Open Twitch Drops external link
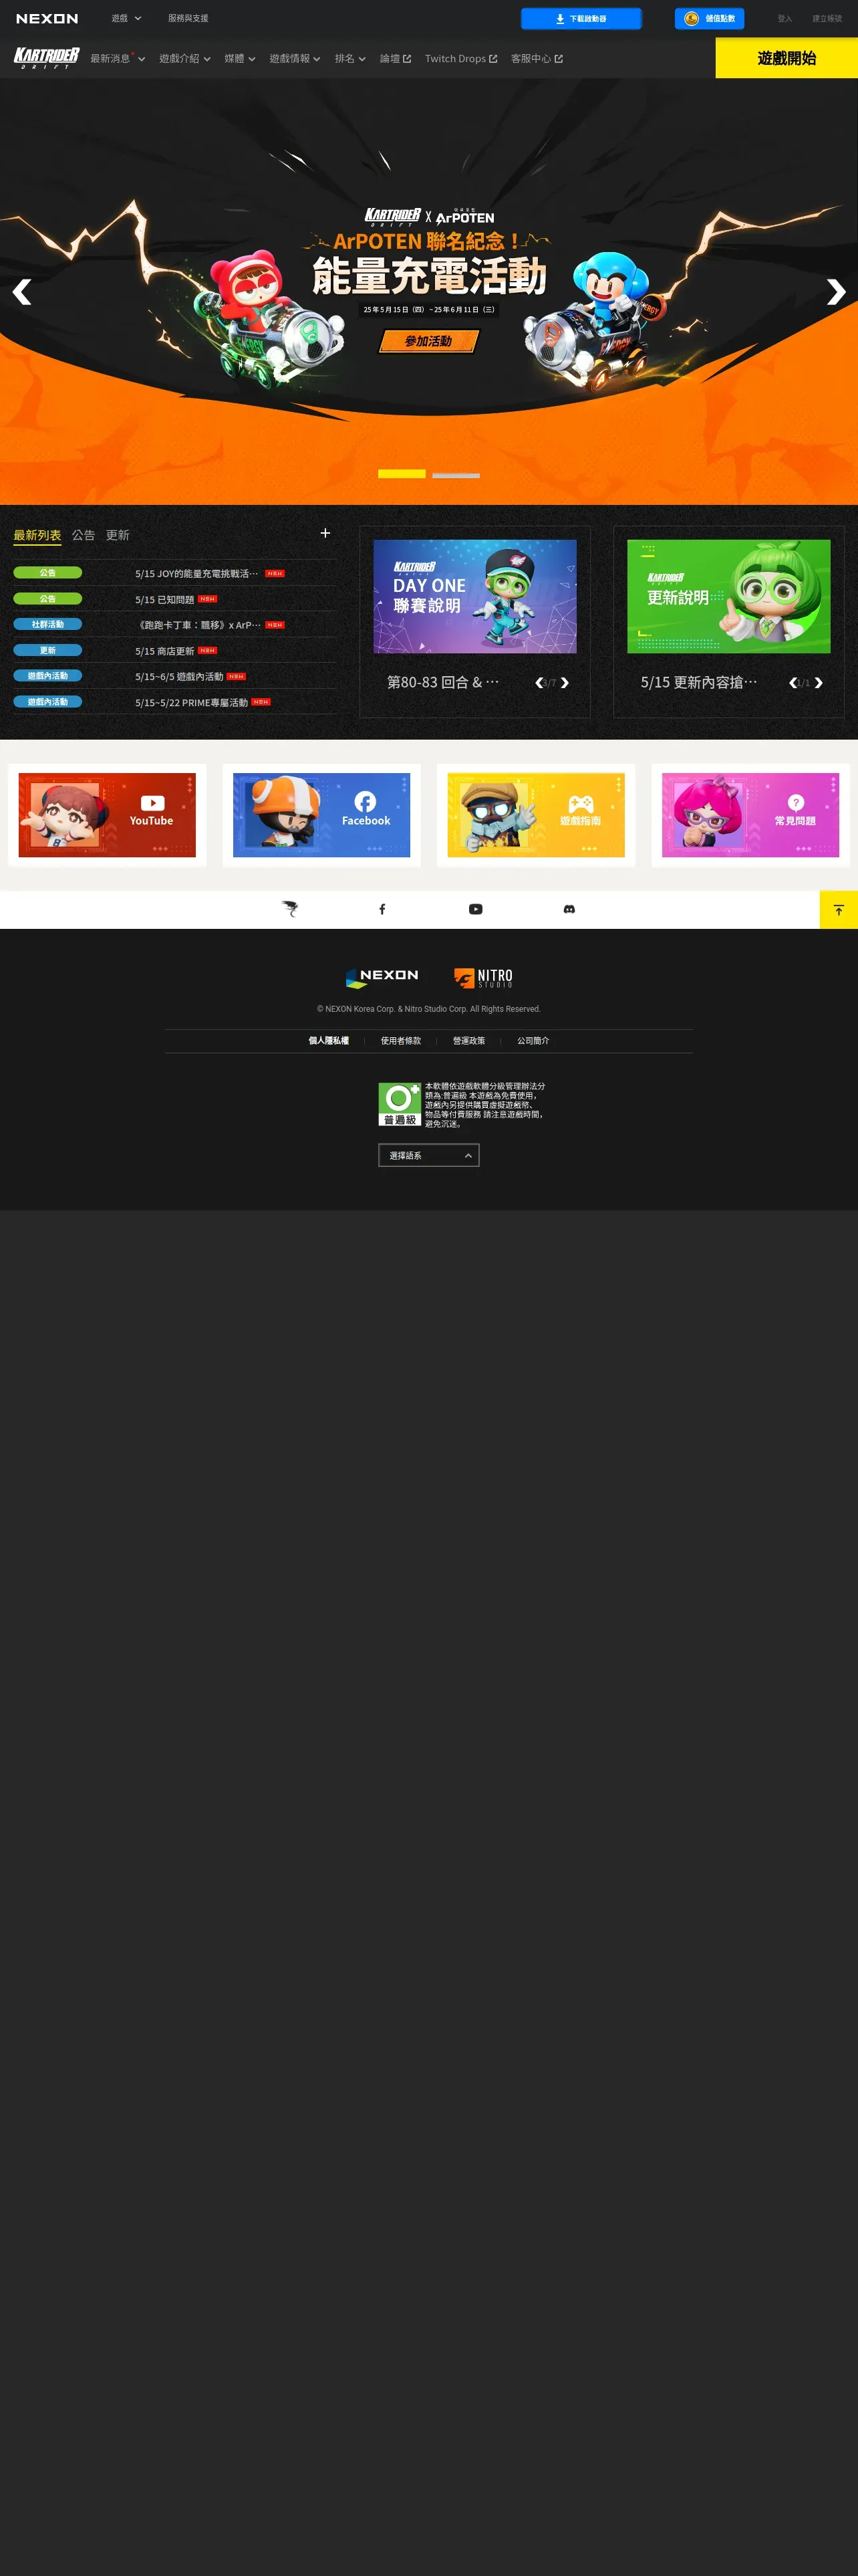Viewport: 858px width, 2576px height. (x=460, y=59)
